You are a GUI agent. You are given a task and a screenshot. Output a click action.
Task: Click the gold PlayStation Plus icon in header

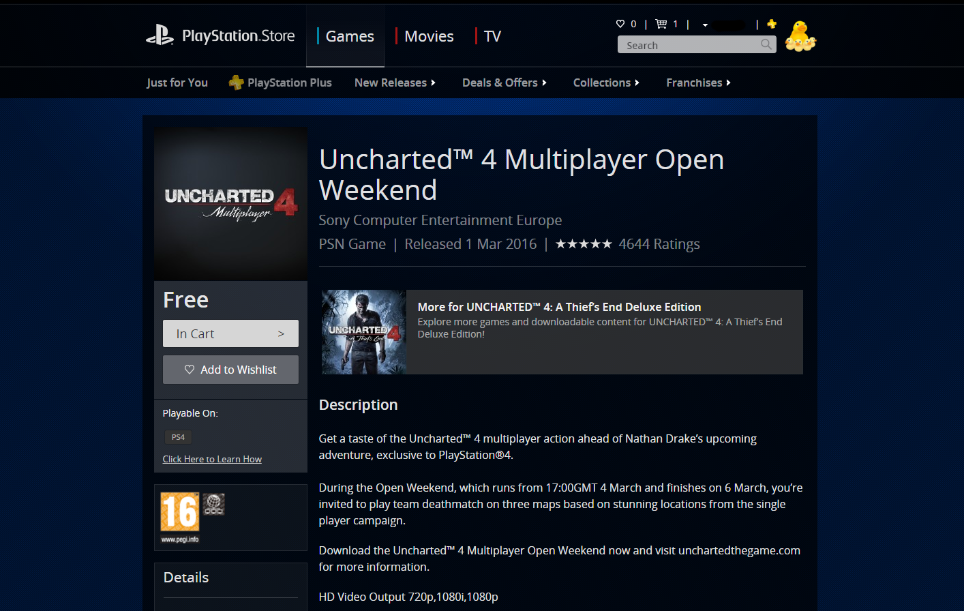click(x=772, y=24)
